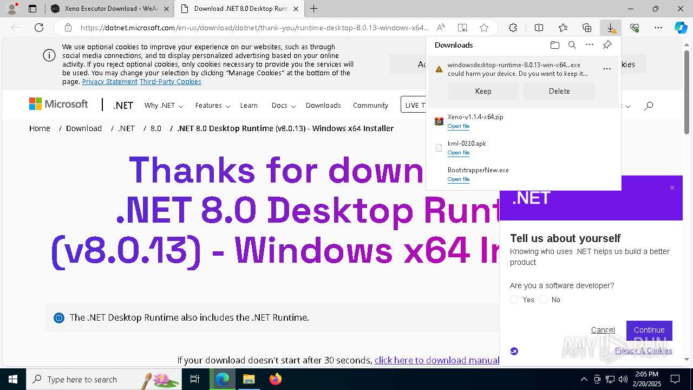Open the taskbar clock and date
Screen dimensions: 693x390
pos(646,379)
